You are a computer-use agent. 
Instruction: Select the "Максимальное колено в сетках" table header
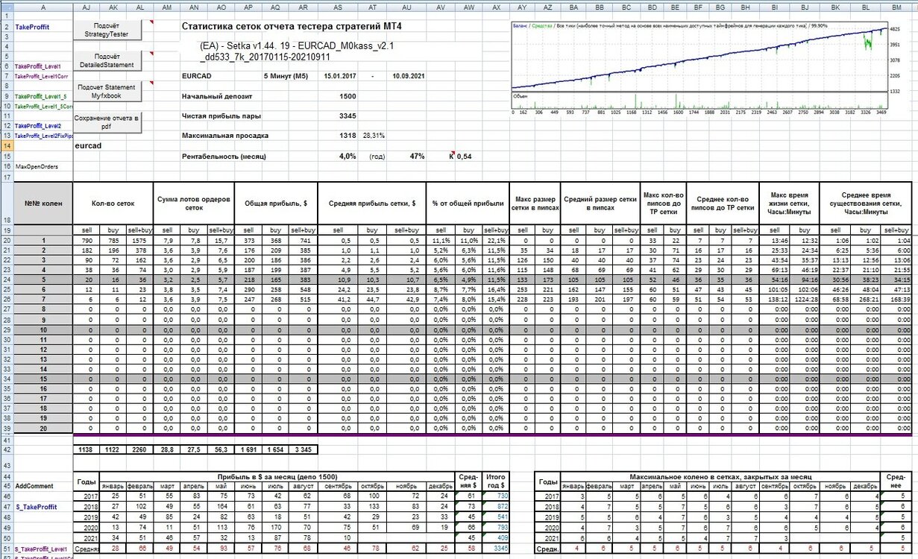click(x=720, y=476)
